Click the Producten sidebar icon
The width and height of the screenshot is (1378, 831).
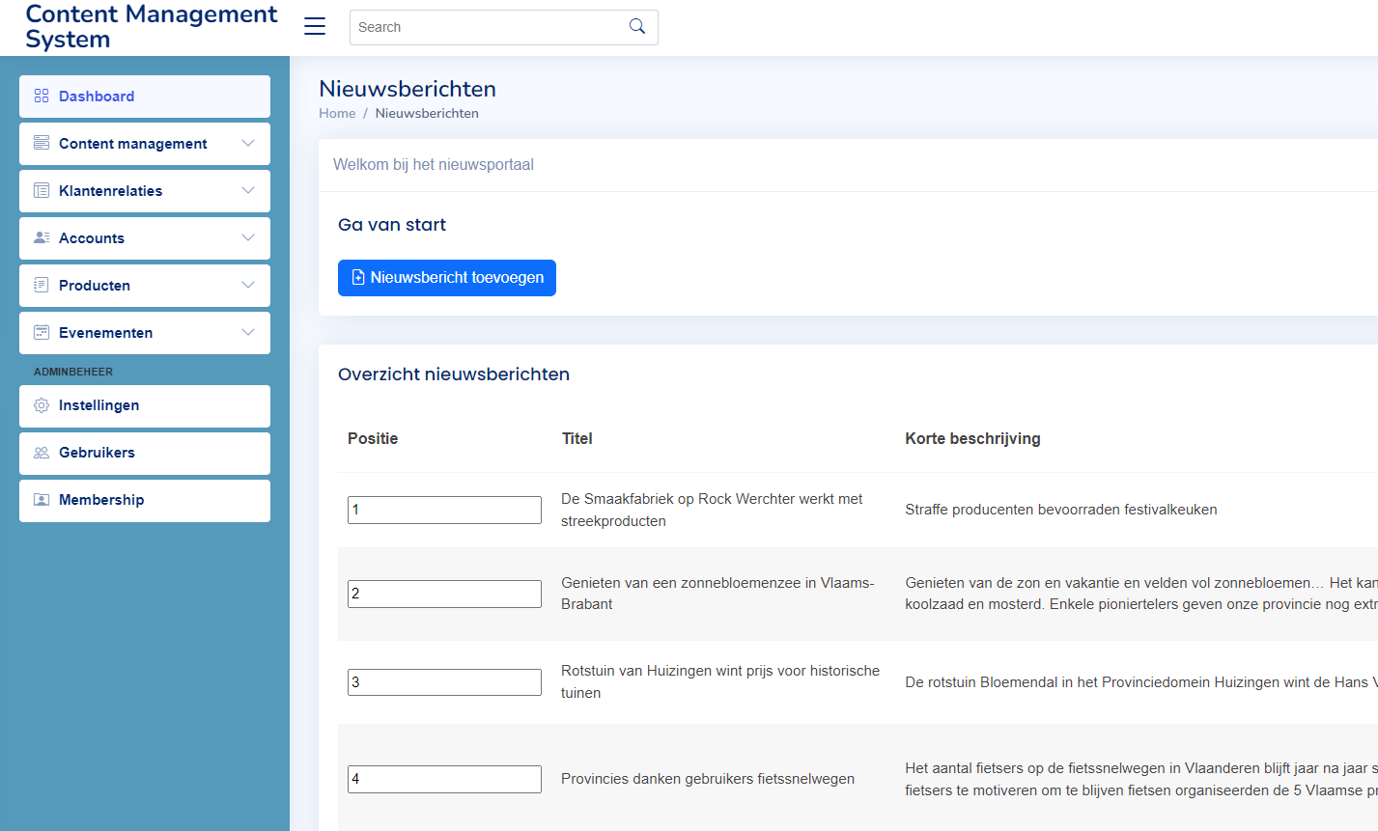[x=41, y=285]
